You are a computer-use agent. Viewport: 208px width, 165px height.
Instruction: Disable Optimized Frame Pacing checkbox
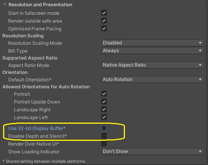tap(104, 28)
